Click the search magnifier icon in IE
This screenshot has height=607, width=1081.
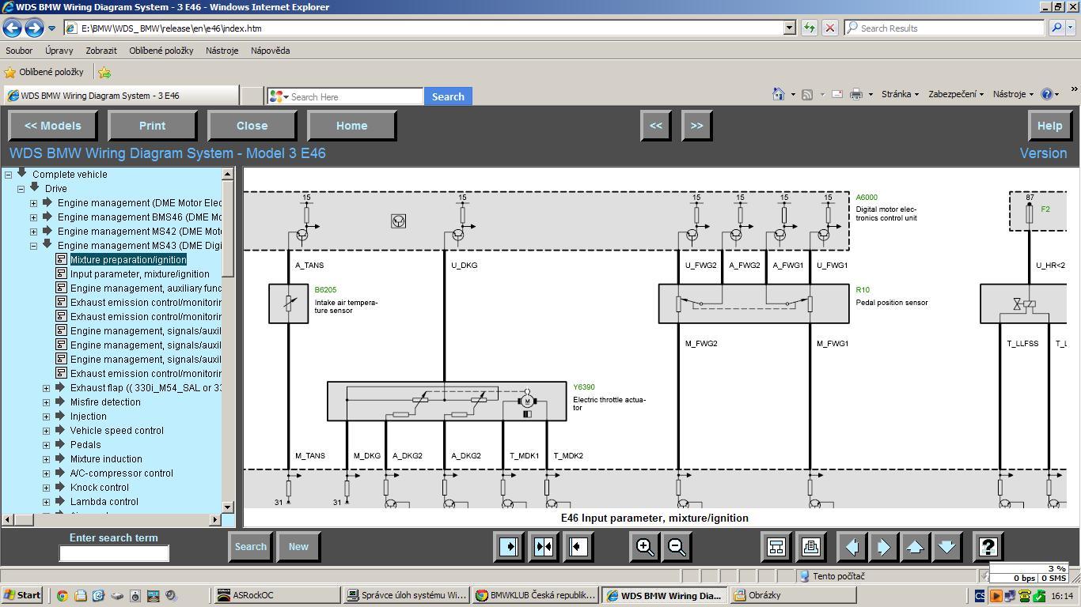point(1056,28)
